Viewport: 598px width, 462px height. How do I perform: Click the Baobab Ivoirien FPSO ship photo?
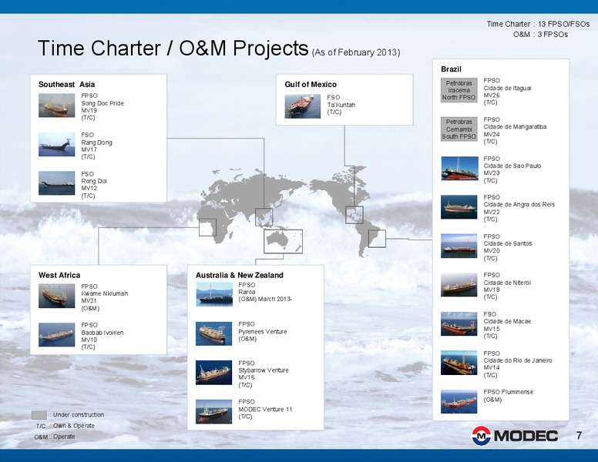pyautogui.click(x=57, y=335)
